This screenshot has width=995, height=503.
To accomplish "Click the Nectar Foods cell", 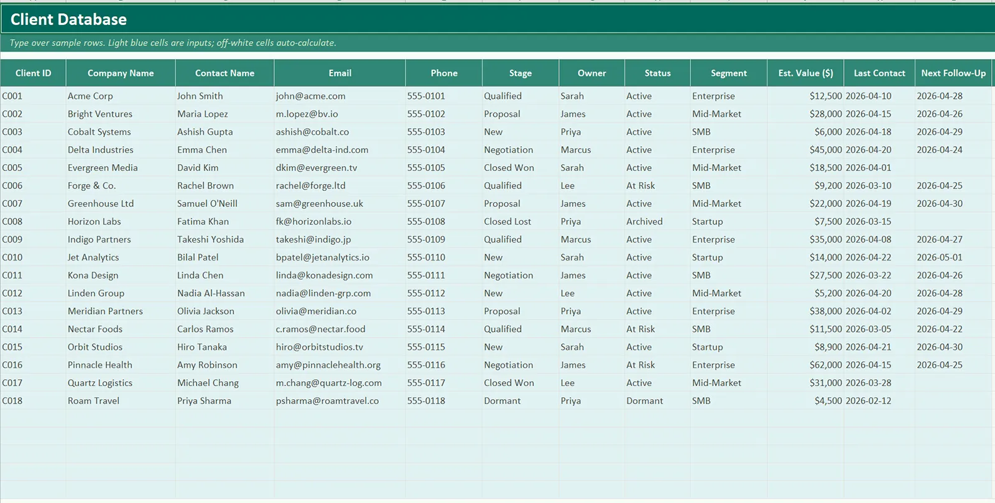I will click(x=121, y=329).
